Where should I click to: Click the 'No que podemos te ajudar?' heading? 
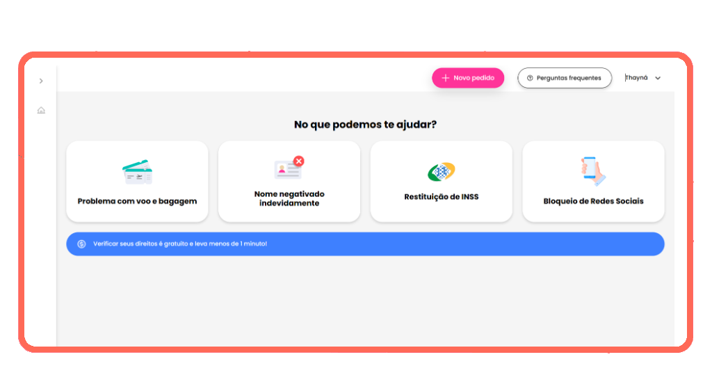tap(365, 125)
